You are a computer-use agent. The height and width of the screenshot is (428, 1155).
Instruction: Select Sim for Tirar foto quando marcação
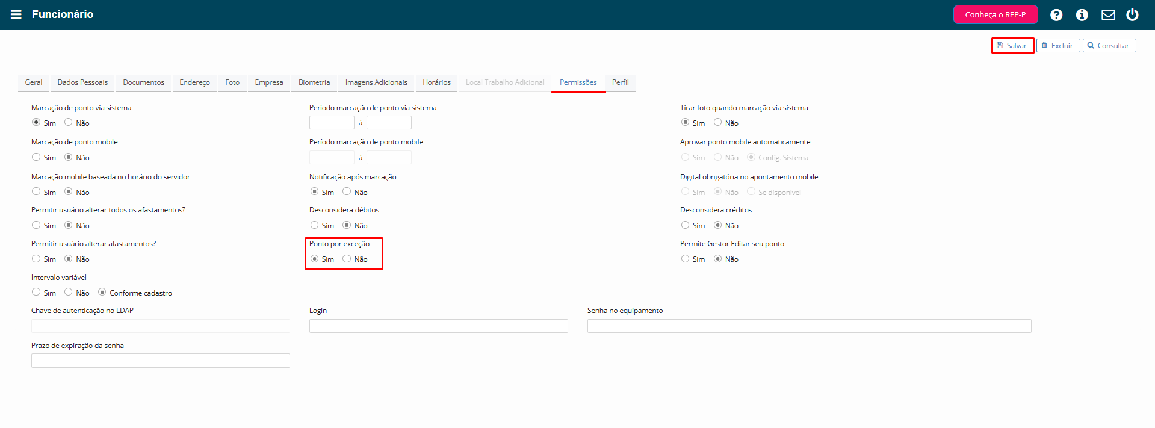tap(685, 122)
